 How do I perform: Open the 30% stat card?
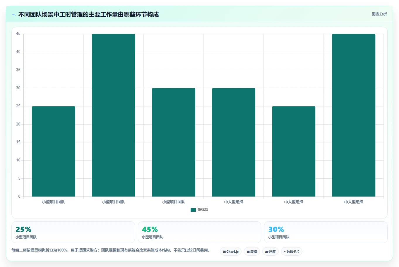point(326,232)
